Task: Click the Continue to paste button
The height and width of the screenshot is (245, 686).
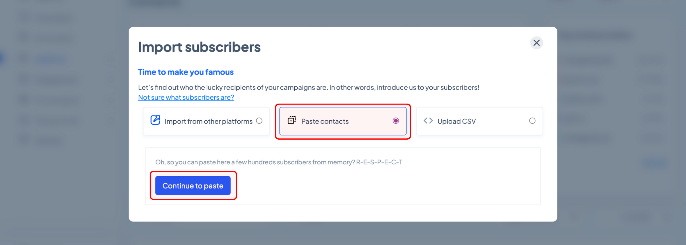Action: [x=193, y=185]
